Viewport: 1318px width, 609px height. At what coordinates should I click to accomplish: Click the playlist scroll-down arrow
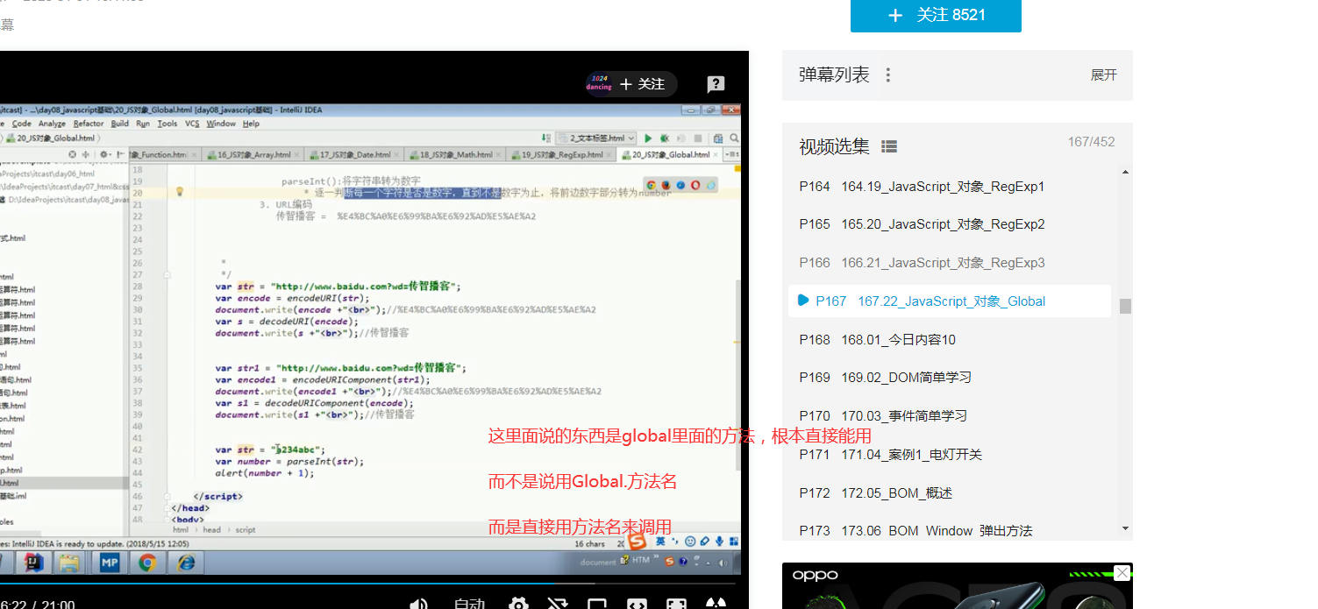(1125, 528)
